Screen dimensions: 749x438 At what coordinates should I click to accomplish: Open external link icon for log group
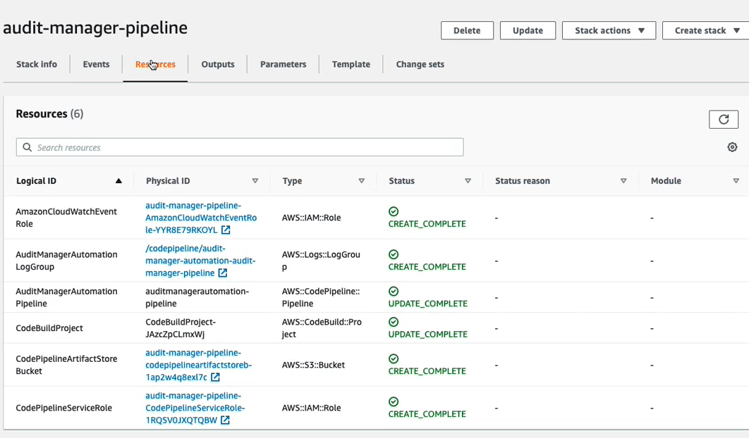coord(223,273)
